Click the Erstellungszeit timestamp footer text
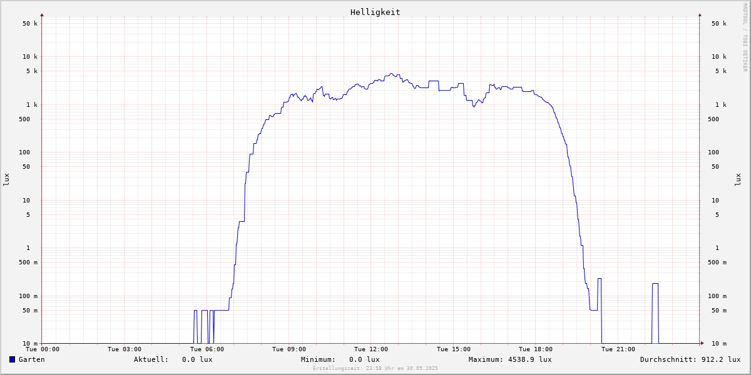Image resolution: width=751 pixels, height=375 pixels. click(x=375, y=368)
